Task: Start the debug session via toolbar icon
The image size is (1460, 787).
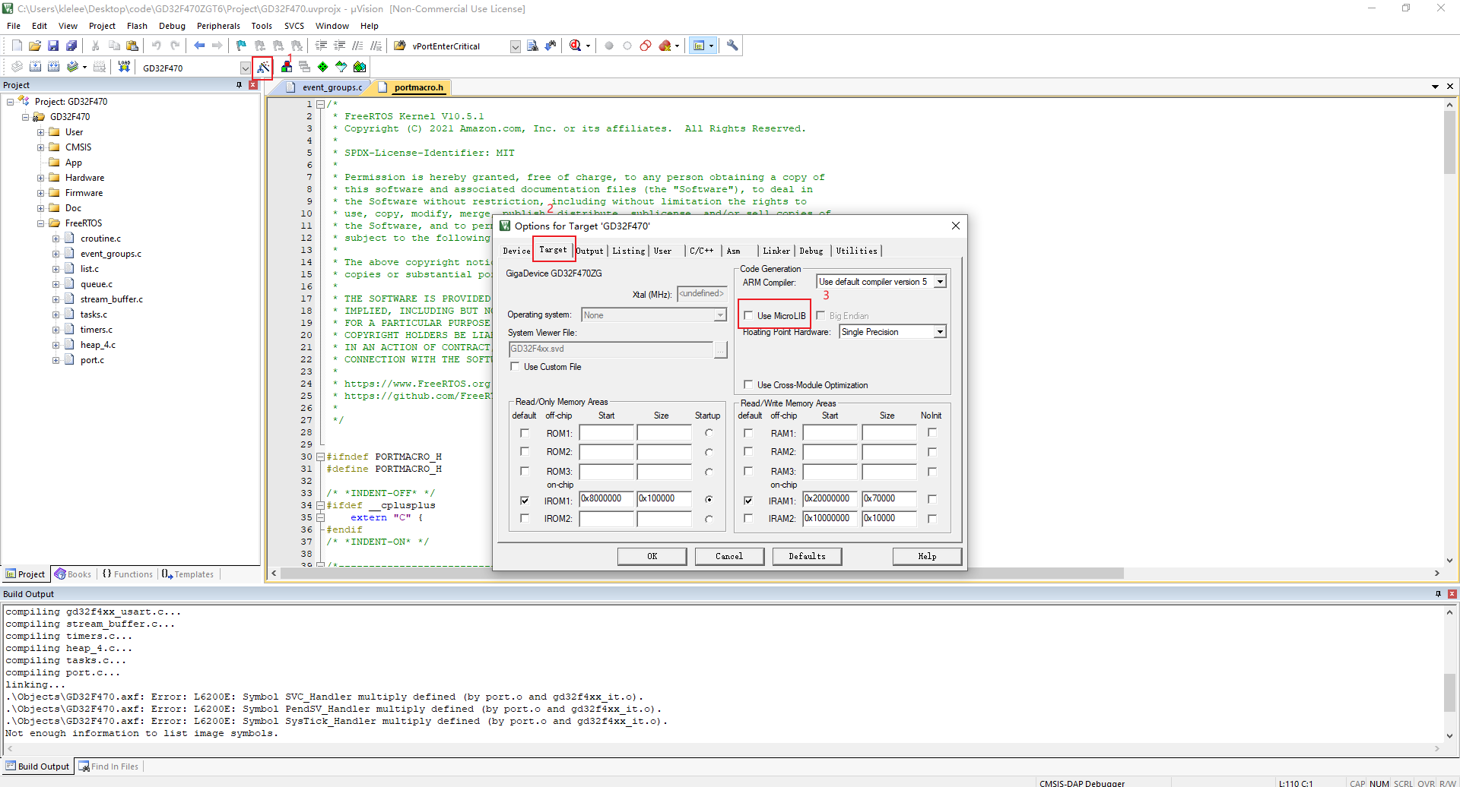Action: click(576, 46)
